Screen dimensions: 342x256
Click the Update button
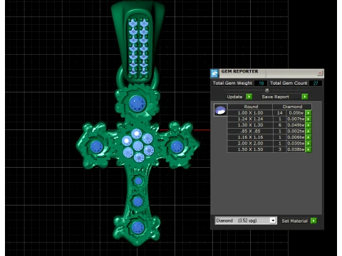tap(234, 97)
